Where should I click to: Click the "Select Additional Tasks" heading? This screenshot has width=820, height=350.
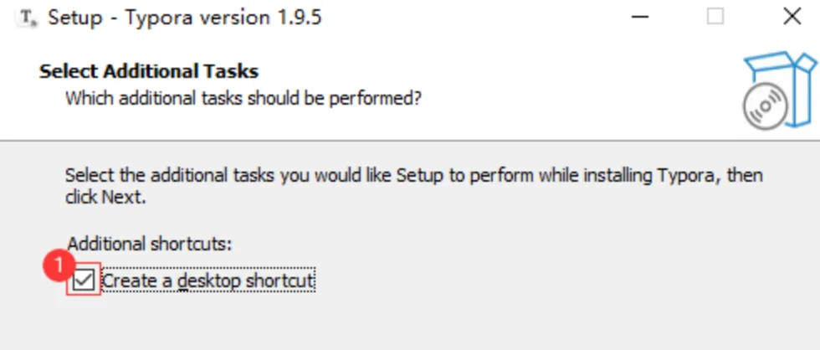click(149, 71)
